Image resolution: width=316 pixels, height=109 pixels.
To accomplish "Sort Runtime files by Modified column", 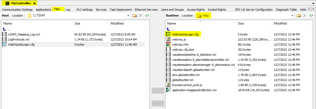I will 290,23.
